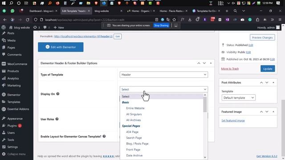Go to Pages in the sidebar

11,48
